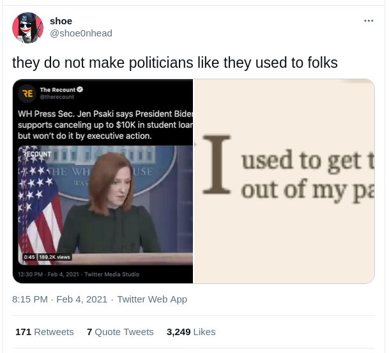
Task: View the 171 Retweets list
Action: click(45, 332)
